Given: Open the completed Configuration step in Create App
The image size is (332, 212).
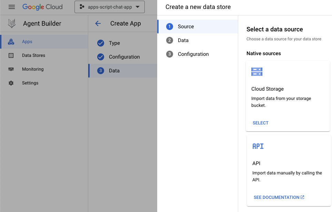Looking at the screenshot, I should pos(124,57).
